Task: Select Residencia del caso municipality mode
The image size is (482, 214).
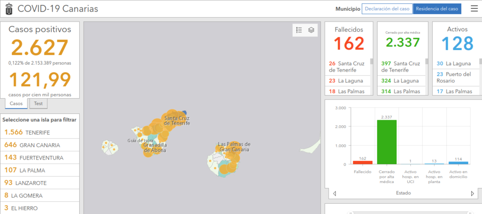Action: click(437, 9)
